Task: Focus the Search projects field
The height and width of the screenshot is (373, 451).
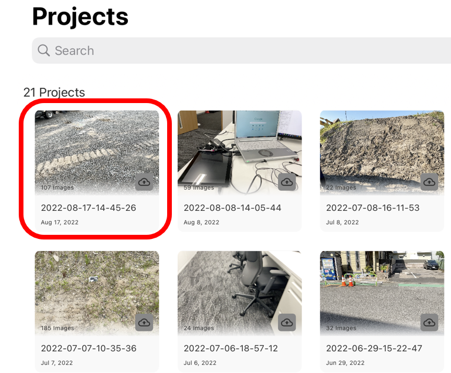Action: 241,50
